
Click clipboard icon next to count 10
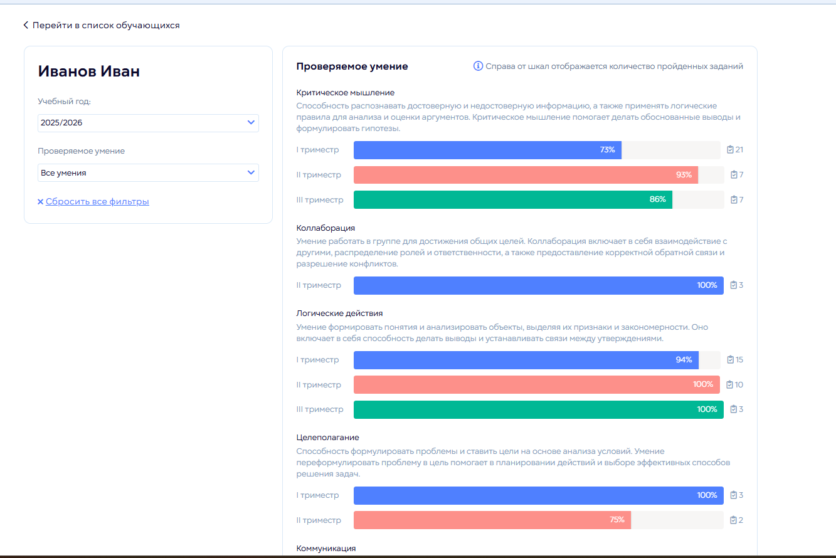[x=729, y=385]
